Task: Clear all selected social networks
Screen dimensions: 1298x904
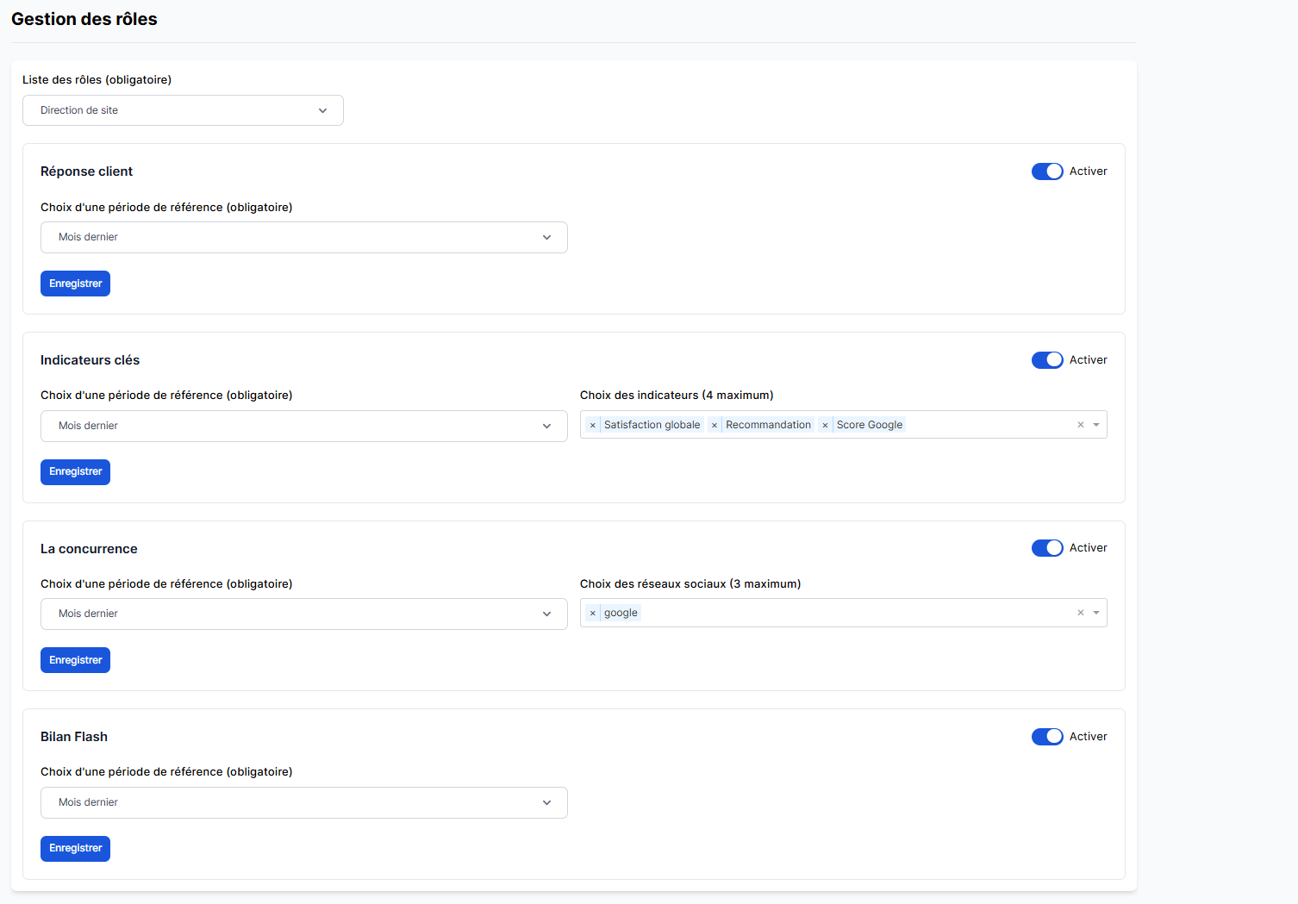Action: click(x=1080, y=613)
